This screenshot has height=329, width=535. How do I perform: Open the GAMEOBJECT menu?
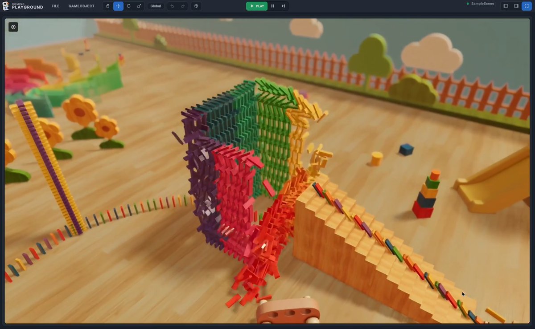pos(82,6)
